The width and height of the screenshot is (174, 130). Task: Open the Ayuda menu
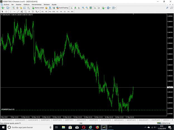click(54, 4)
